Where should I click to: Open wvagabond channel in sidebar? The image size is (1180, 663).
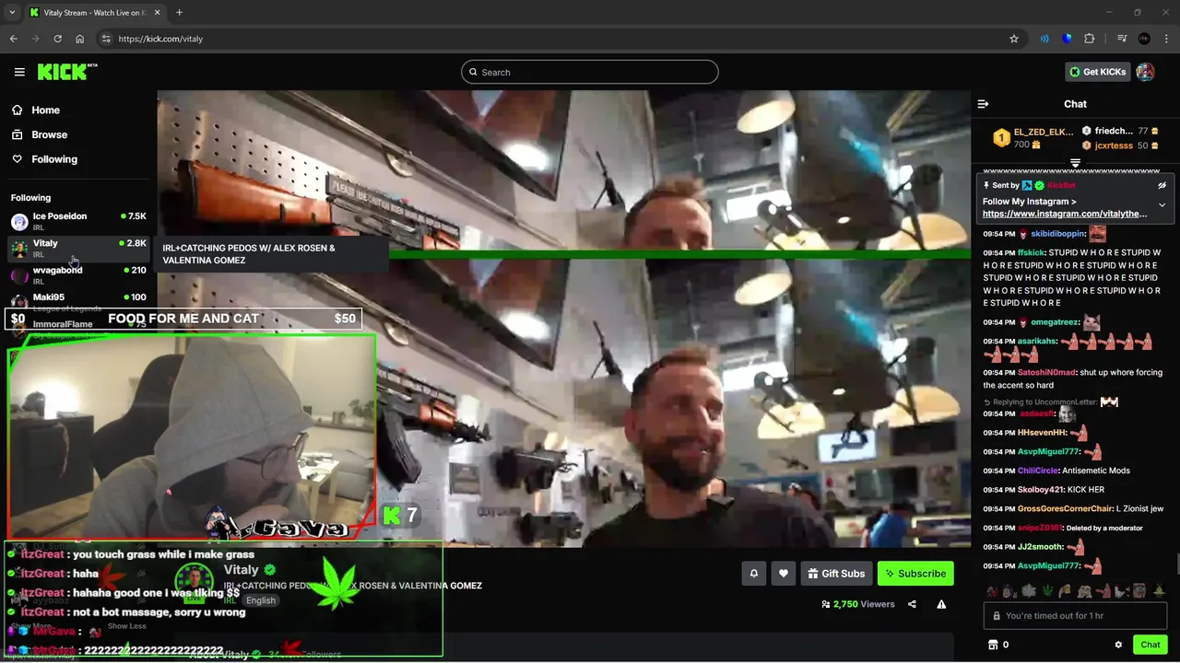[78, 274]
